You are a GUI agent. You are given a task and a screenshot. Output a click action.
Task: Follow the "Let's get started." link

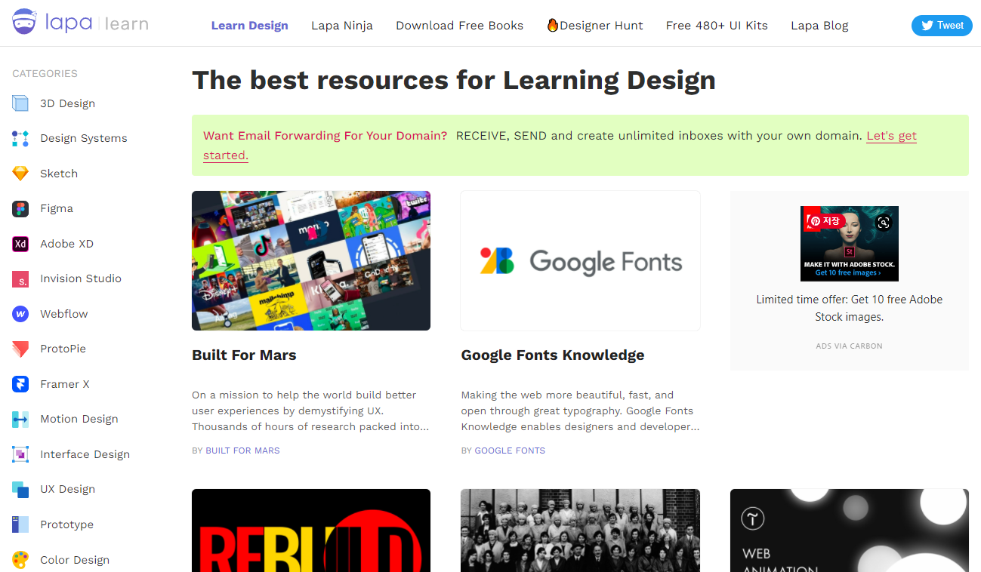[x=891, y=136]
